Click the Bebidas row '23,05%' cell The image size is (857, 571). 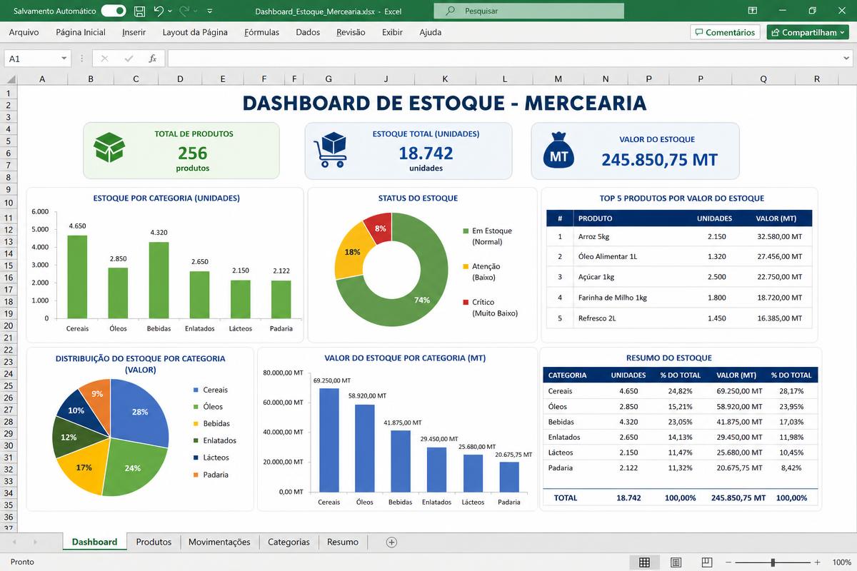coord(680,422)
